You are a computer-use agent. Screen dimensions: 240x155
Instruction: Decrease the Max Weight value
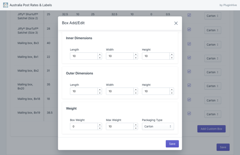136,128
